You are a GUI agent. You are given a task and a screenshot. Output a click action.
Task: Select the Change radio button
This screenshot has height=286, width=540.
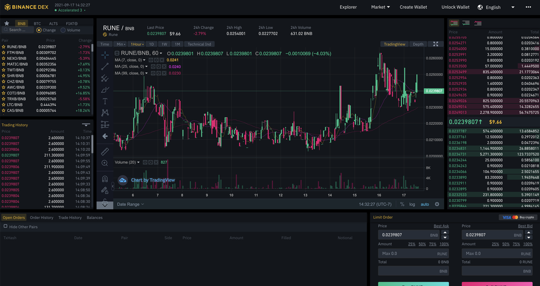39,30
